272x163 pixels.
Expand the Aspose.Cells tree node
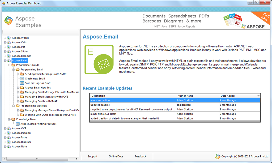[5, 42]
